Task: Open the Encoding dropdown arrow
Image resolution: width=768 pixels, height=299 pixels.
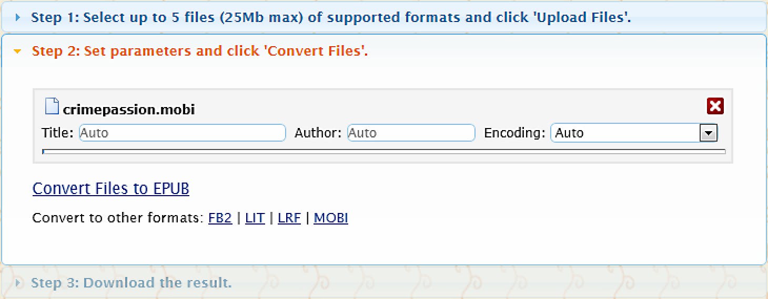Action: 709,133
